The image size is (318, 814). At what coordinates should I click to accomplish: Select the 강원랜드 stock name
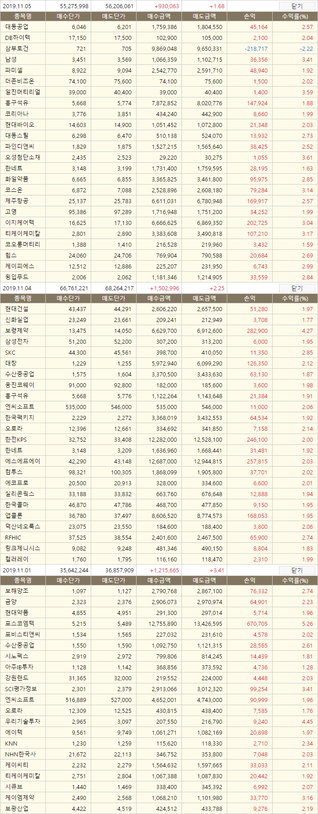(x=16, y=678)
